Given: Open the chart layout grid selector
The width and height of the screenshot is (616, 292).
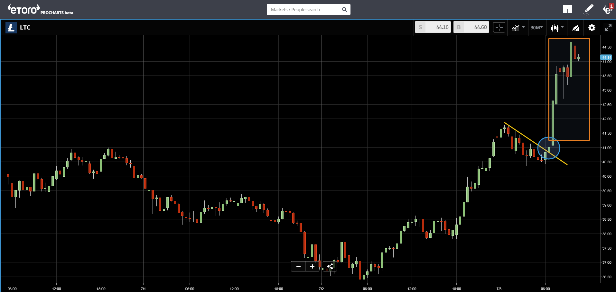Looking at the screenshot, I should (x=567, y=9).
